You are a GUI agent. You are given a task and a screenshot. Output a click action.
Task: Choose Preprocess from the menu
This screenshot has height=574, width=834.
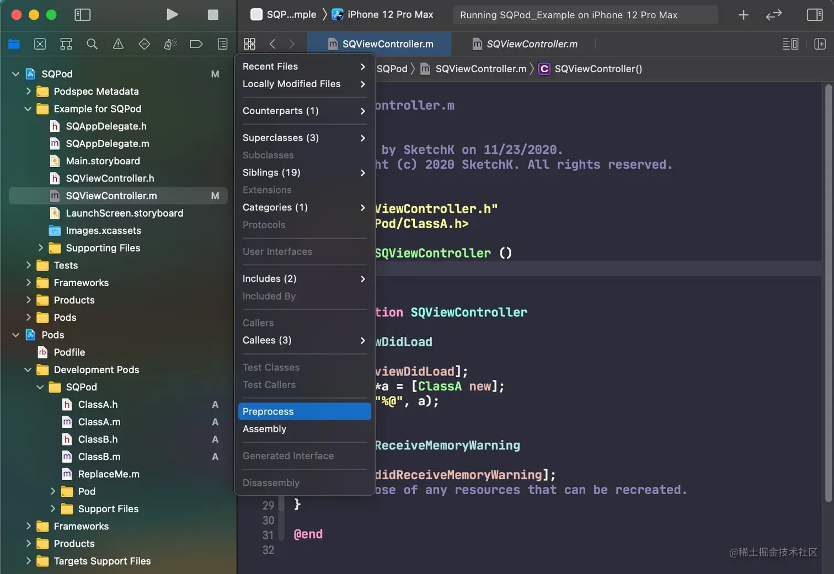point(304,411)
